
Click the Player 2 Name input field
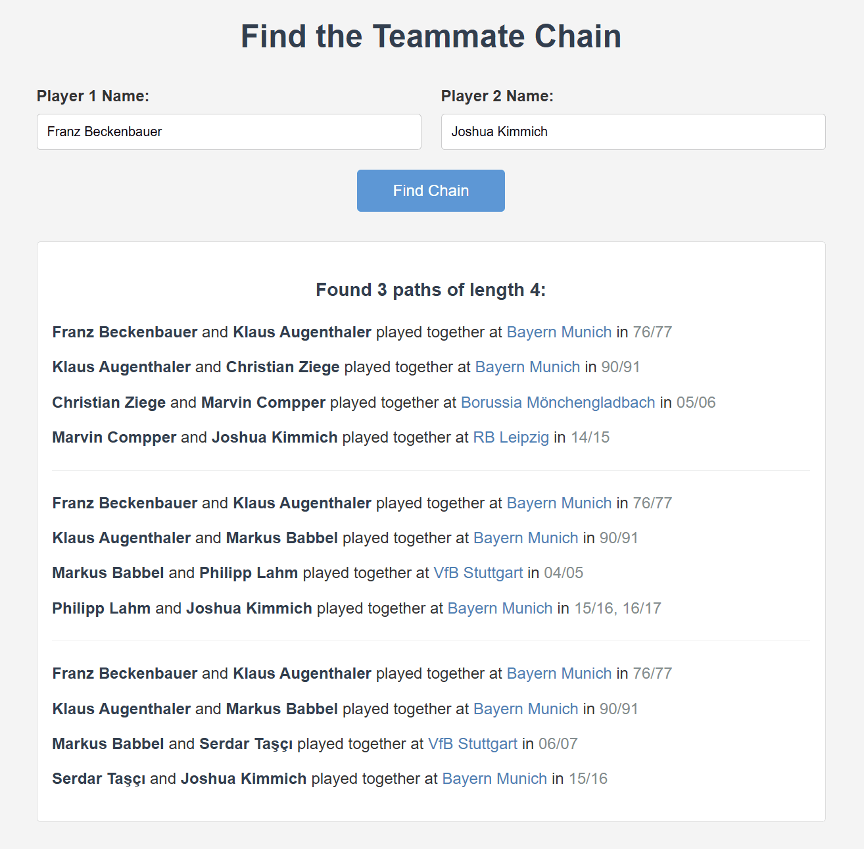[633, 132]
